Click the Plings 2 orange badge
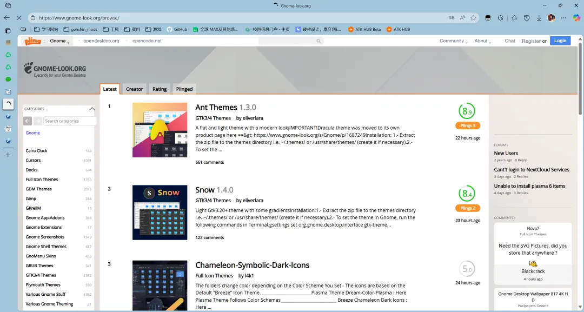 [467, 208]
